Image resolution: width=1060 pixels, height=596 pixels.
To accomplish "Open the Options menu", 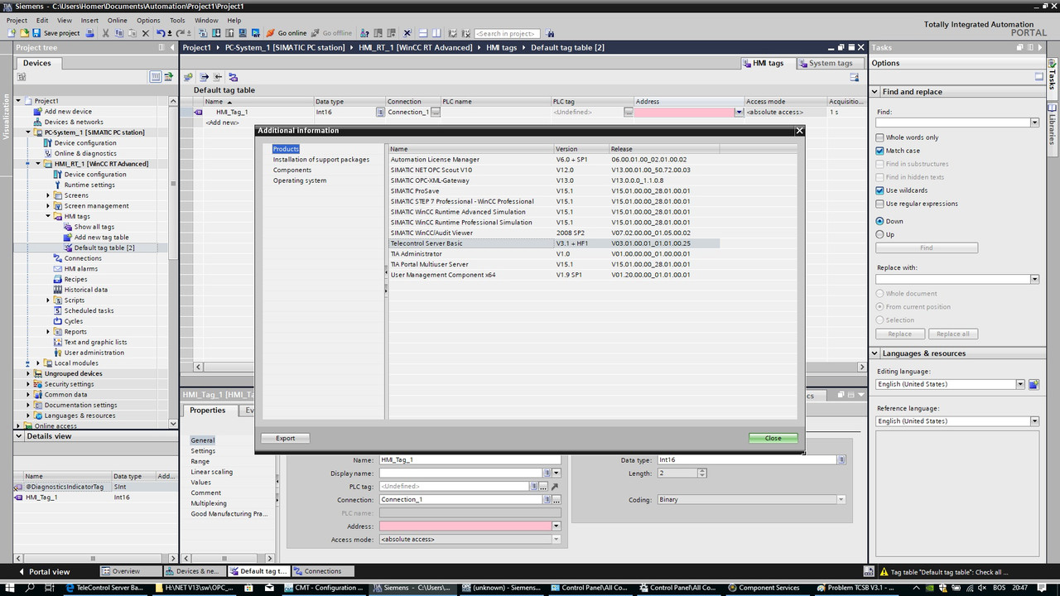I will click(x=148, y=21).
